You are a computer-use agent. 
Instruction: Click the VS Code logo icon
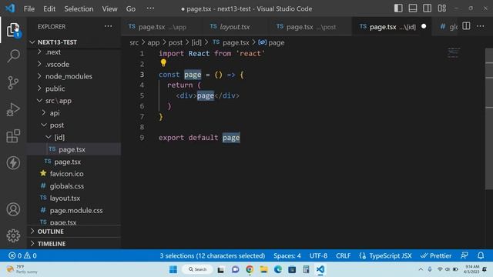click(10, 8)
